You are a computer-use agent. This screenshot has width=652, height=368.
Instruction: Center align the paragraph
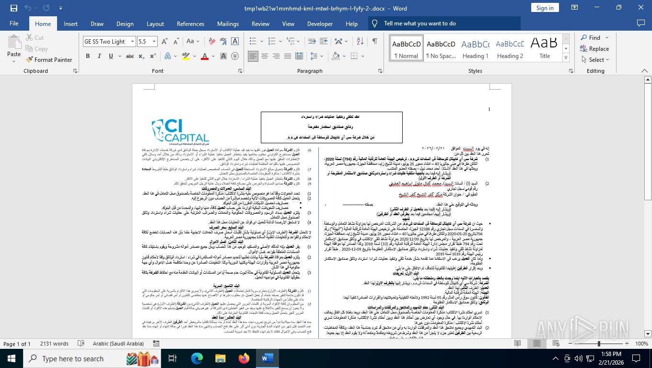pyautogui.click(x=265, y=56)
